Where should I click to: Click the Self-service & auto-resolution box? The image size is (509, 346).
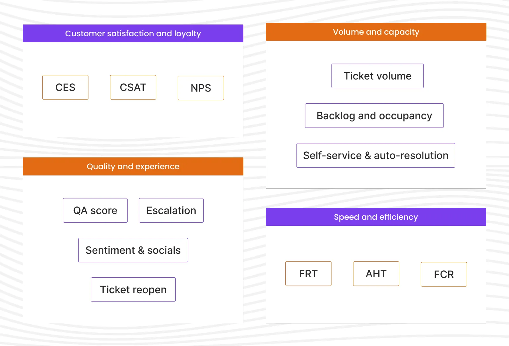(x=376, y=156)
